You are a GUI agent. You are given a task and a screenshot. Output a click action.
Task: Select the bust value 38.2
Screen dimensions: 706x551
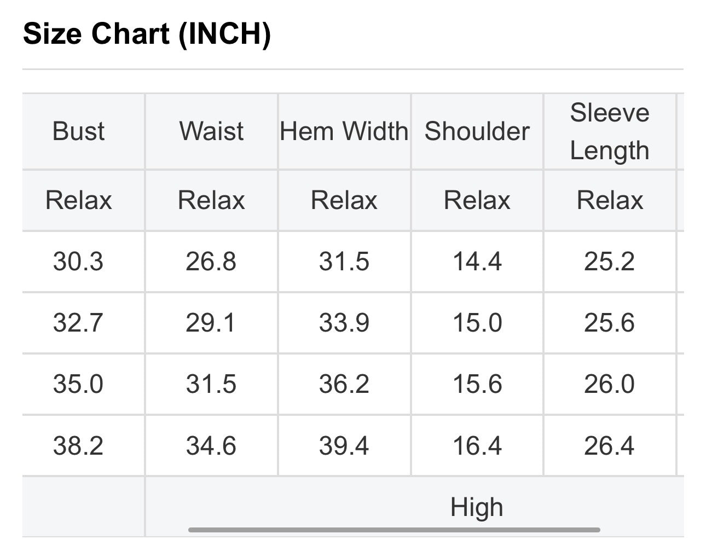(78, 445)
